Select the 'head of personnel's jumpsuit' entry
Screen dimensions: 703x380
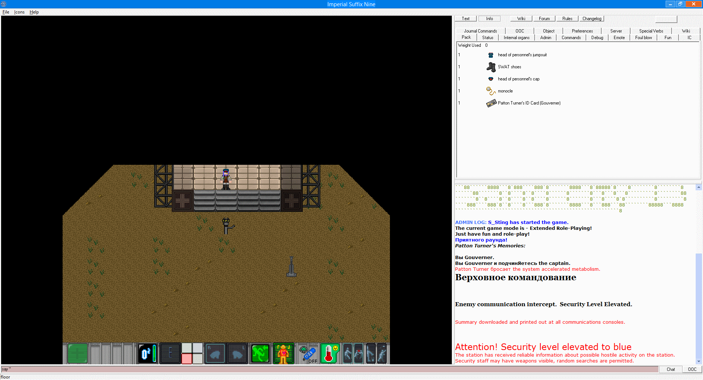(x=522, y=55)
